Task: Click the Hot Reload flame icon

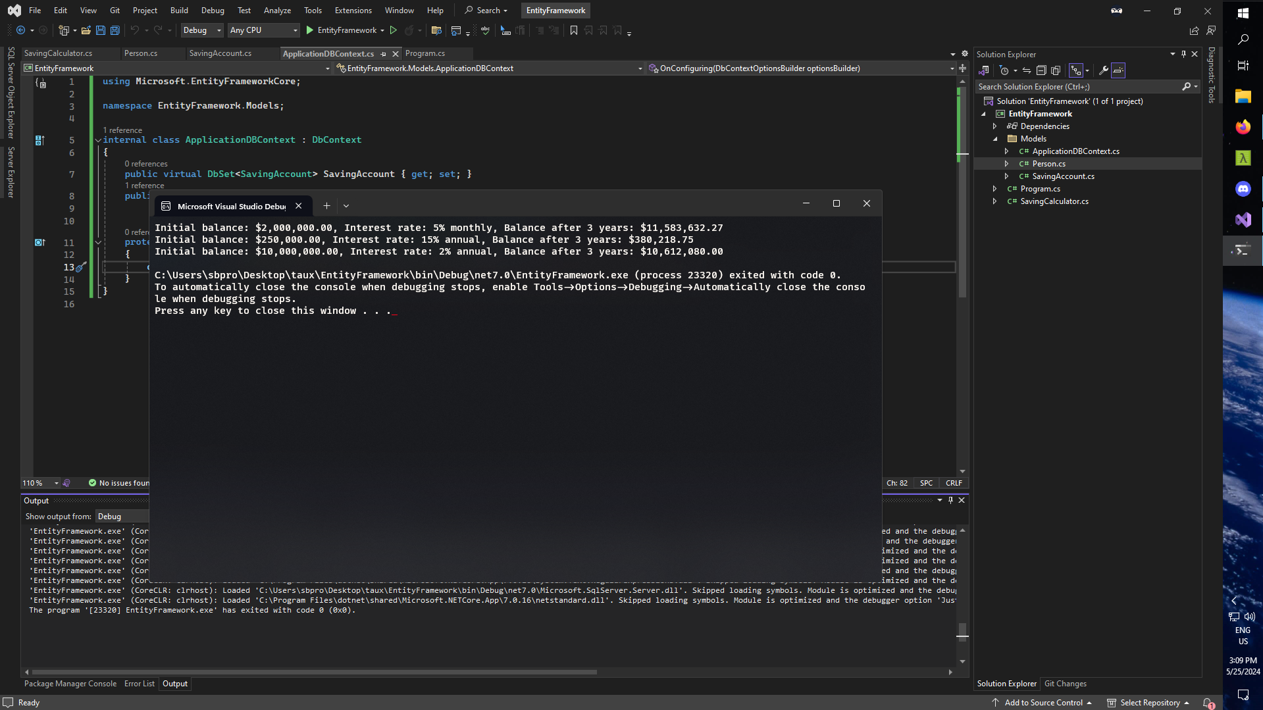Action: [x=409, y=30]
